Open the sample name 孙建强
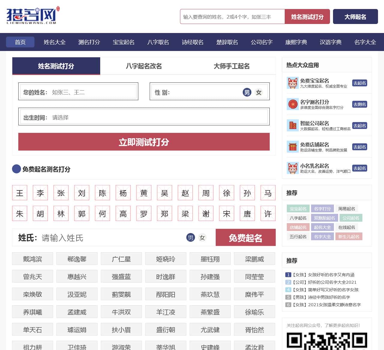 (x=210, y=276)
